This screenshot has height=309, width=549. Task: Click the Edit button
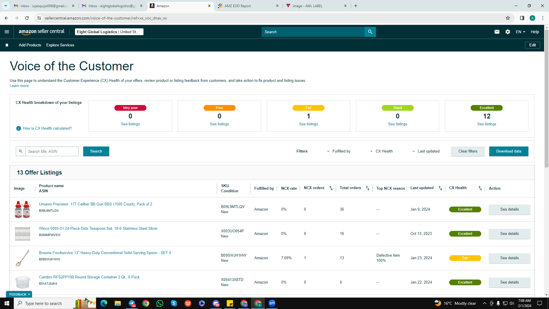tap(532, 45)
